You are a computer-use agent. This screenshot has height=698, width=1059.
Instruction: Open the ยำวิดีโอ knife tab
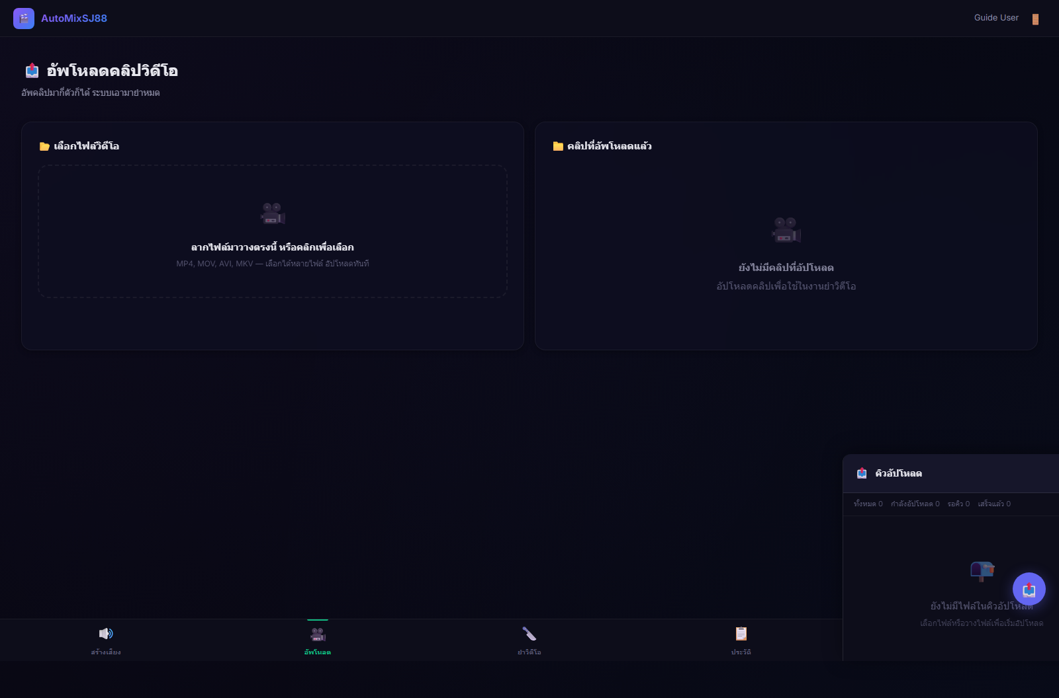pos(529,640)
